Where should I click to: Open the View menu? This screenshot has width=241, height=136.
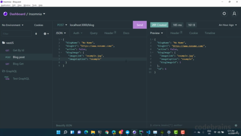(x=20, y=5)
